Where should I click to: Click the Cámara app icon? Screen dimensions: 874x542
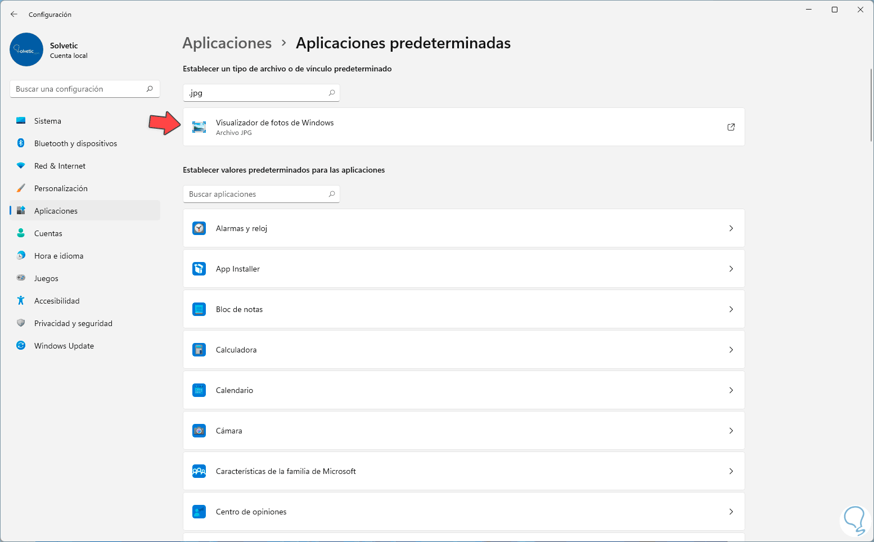pyautogui.click(x=199, y=431)
